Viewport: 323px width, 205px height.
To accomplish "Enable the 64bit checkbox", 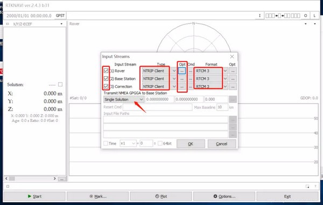I will pyautogui.click(x=160, y=143).
